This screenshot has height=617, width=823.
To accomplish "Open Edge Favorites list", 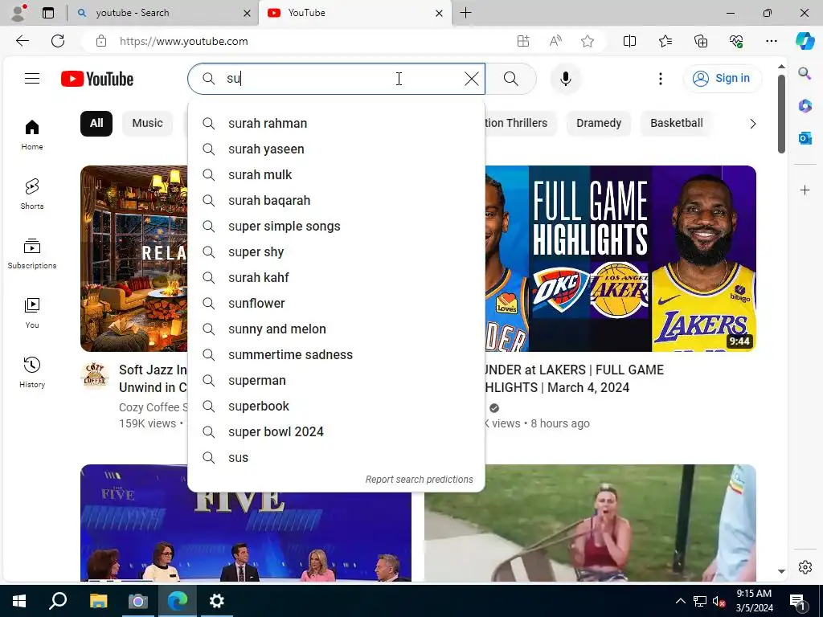I will [665, 42].
